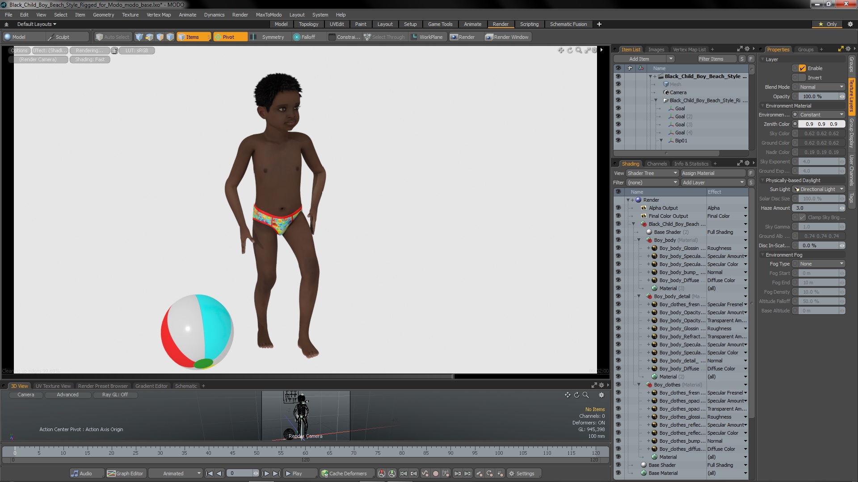Image resolution: width=858 pixels, height=482 pixels.
Task: Toggle Clamp Sky Brightness checkbox
Action: (x=803, y=217)
